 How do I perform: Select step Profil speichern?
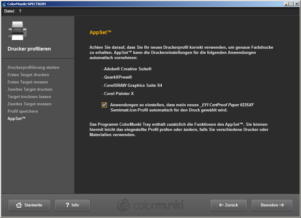[x=23, y=111]
